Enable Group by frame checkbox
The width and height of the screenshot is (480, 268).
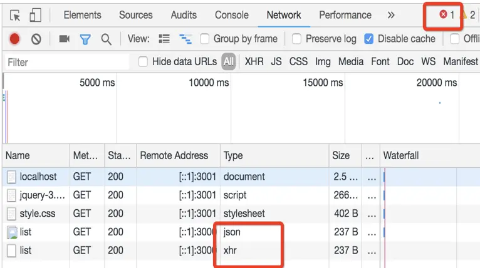click(x=204, y=39)
